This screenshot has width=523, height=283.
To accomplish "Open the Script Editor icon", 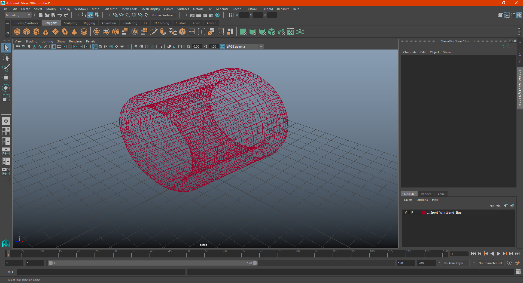I will (518, 272).
